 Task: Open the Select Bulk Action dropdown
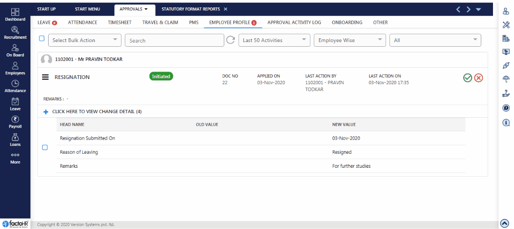[x=85, y=40]
